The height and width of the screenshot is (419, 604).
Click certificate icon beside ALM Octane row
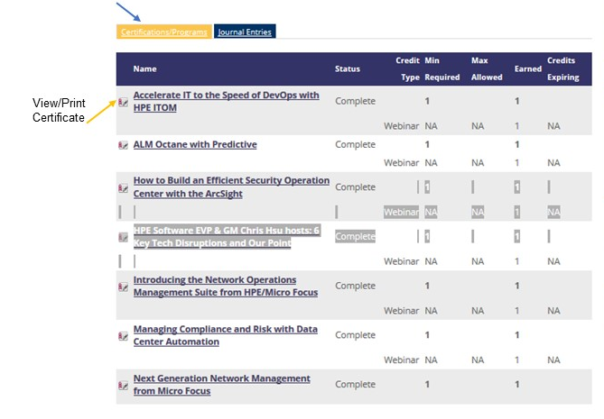tap(124, 144)
